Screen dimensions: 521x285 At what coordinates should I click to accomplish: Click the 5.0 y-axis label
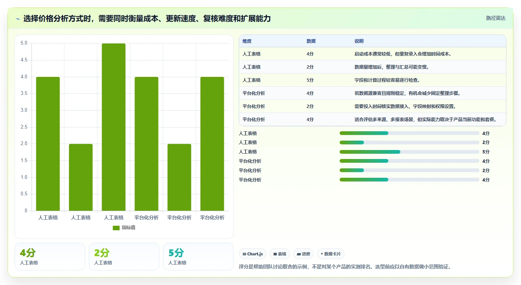[24, 43]
